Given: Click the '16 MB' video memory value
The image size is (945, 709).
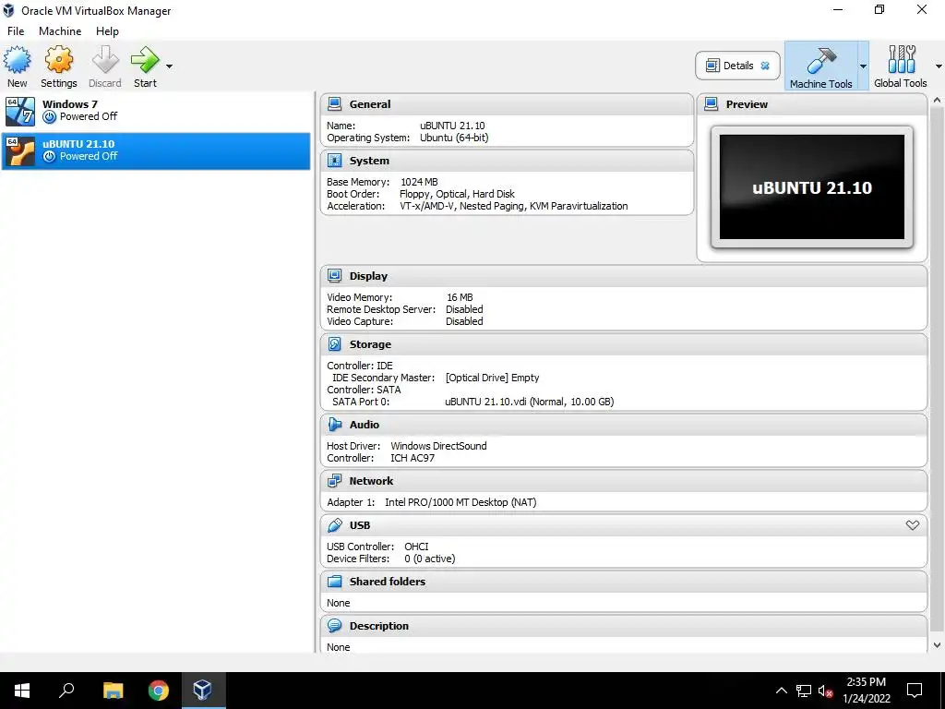Looking at the screenshot, I should 460,297.
